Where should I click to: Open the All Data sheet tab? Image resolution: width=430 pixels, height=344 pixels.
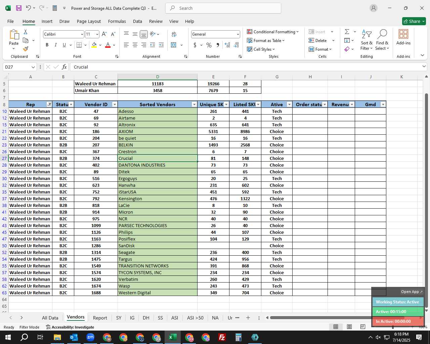click(x=50, y=318)
